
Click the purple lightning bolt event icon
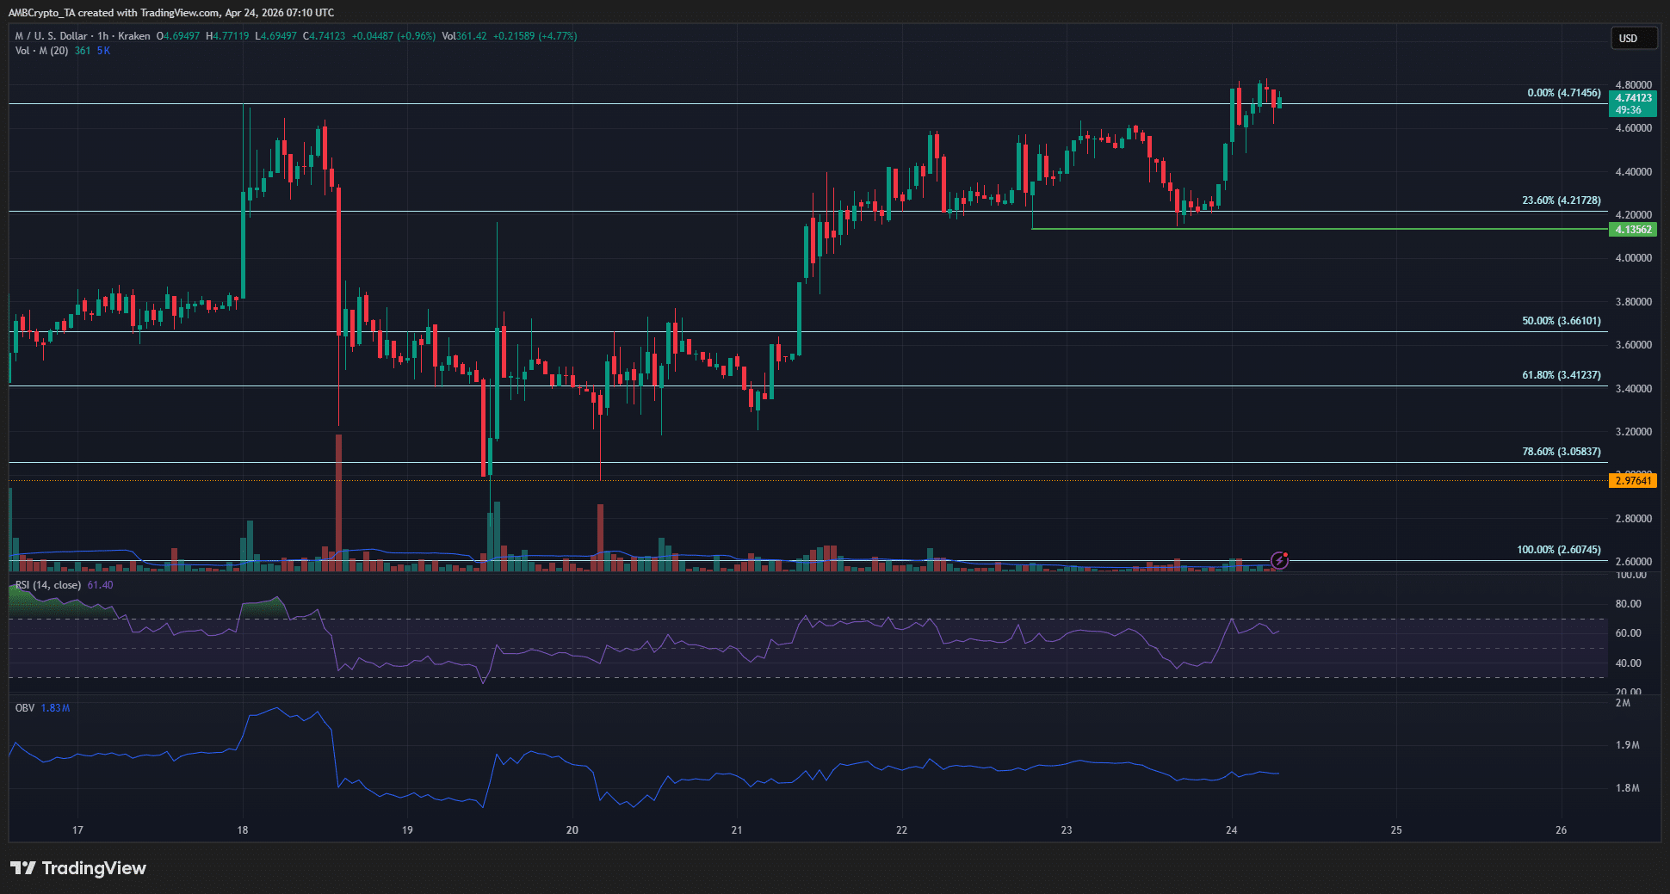1280,560
